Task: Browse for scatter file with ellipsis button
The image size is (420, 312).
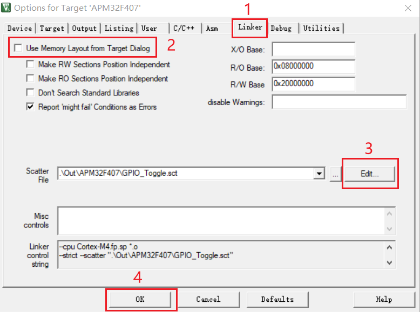Action: (335, 174)
